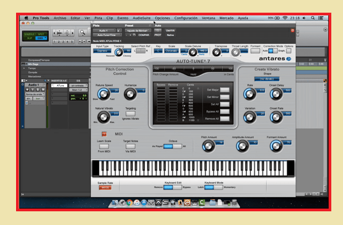343x225 pixels.
Task: Click the antares logo icon
Action: (289, 59)
